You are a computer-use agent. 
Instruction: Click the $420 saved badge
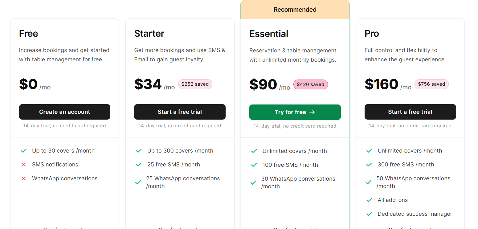(x=311, y=84)
